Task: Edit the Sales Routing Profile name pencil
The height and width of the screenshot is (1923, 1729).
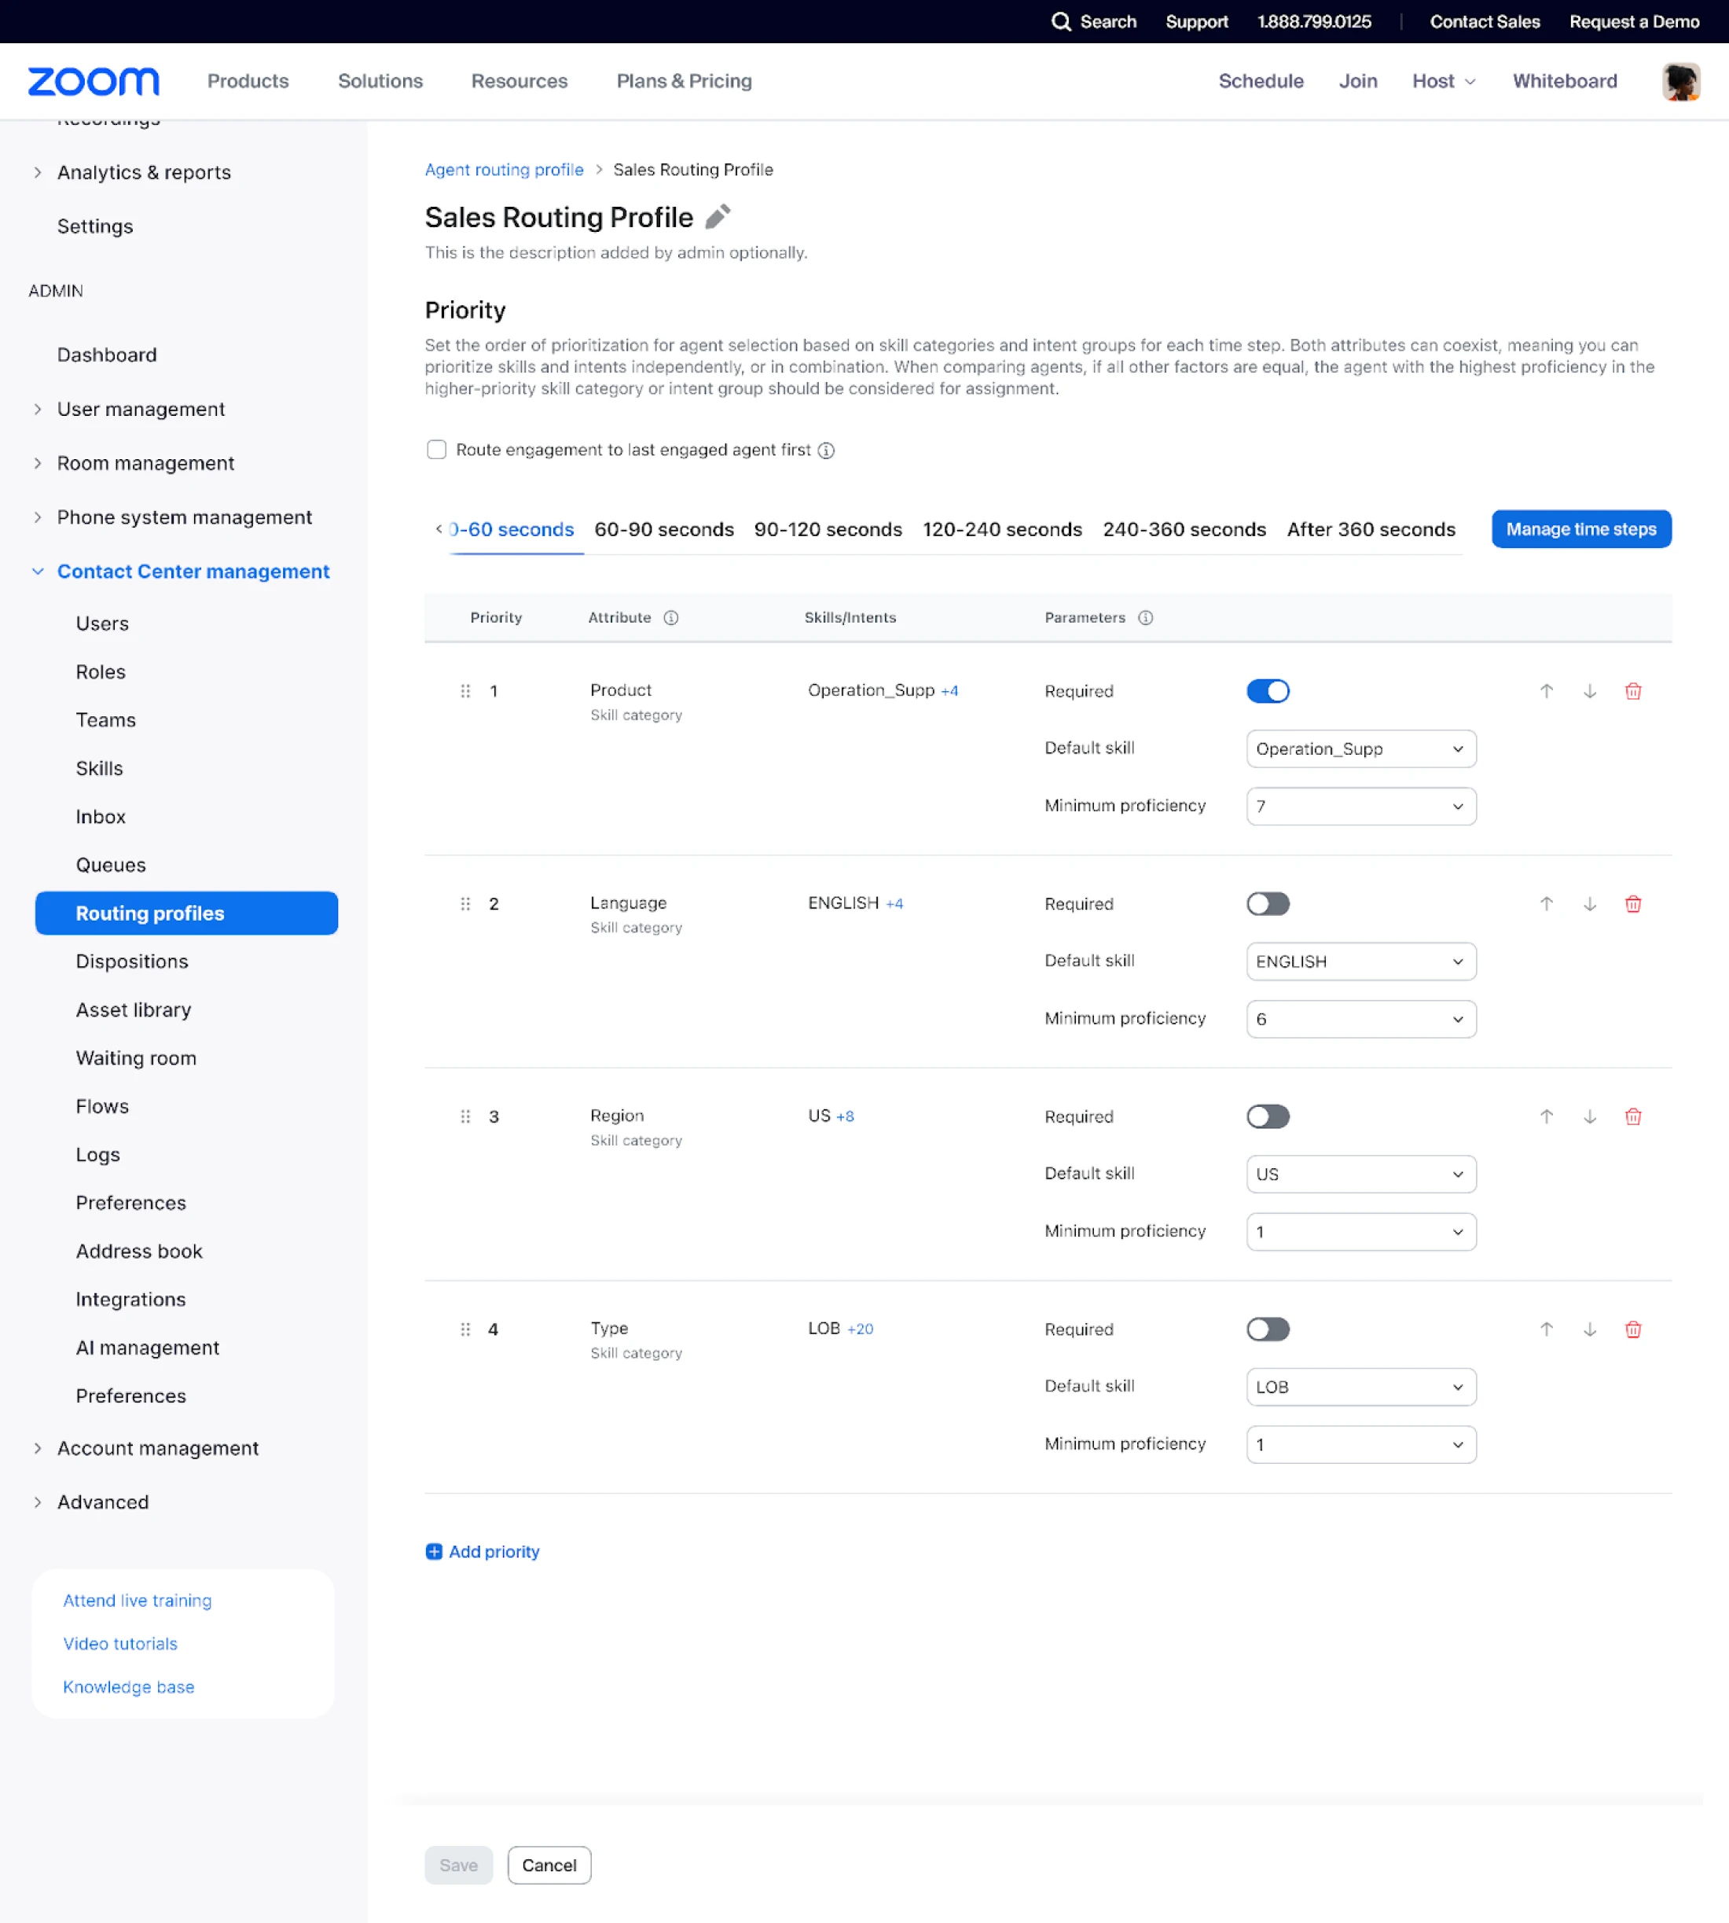Action: point(718,218)
